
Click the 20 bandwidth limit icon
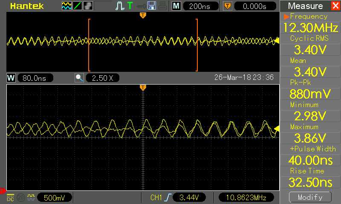[21, 198]
